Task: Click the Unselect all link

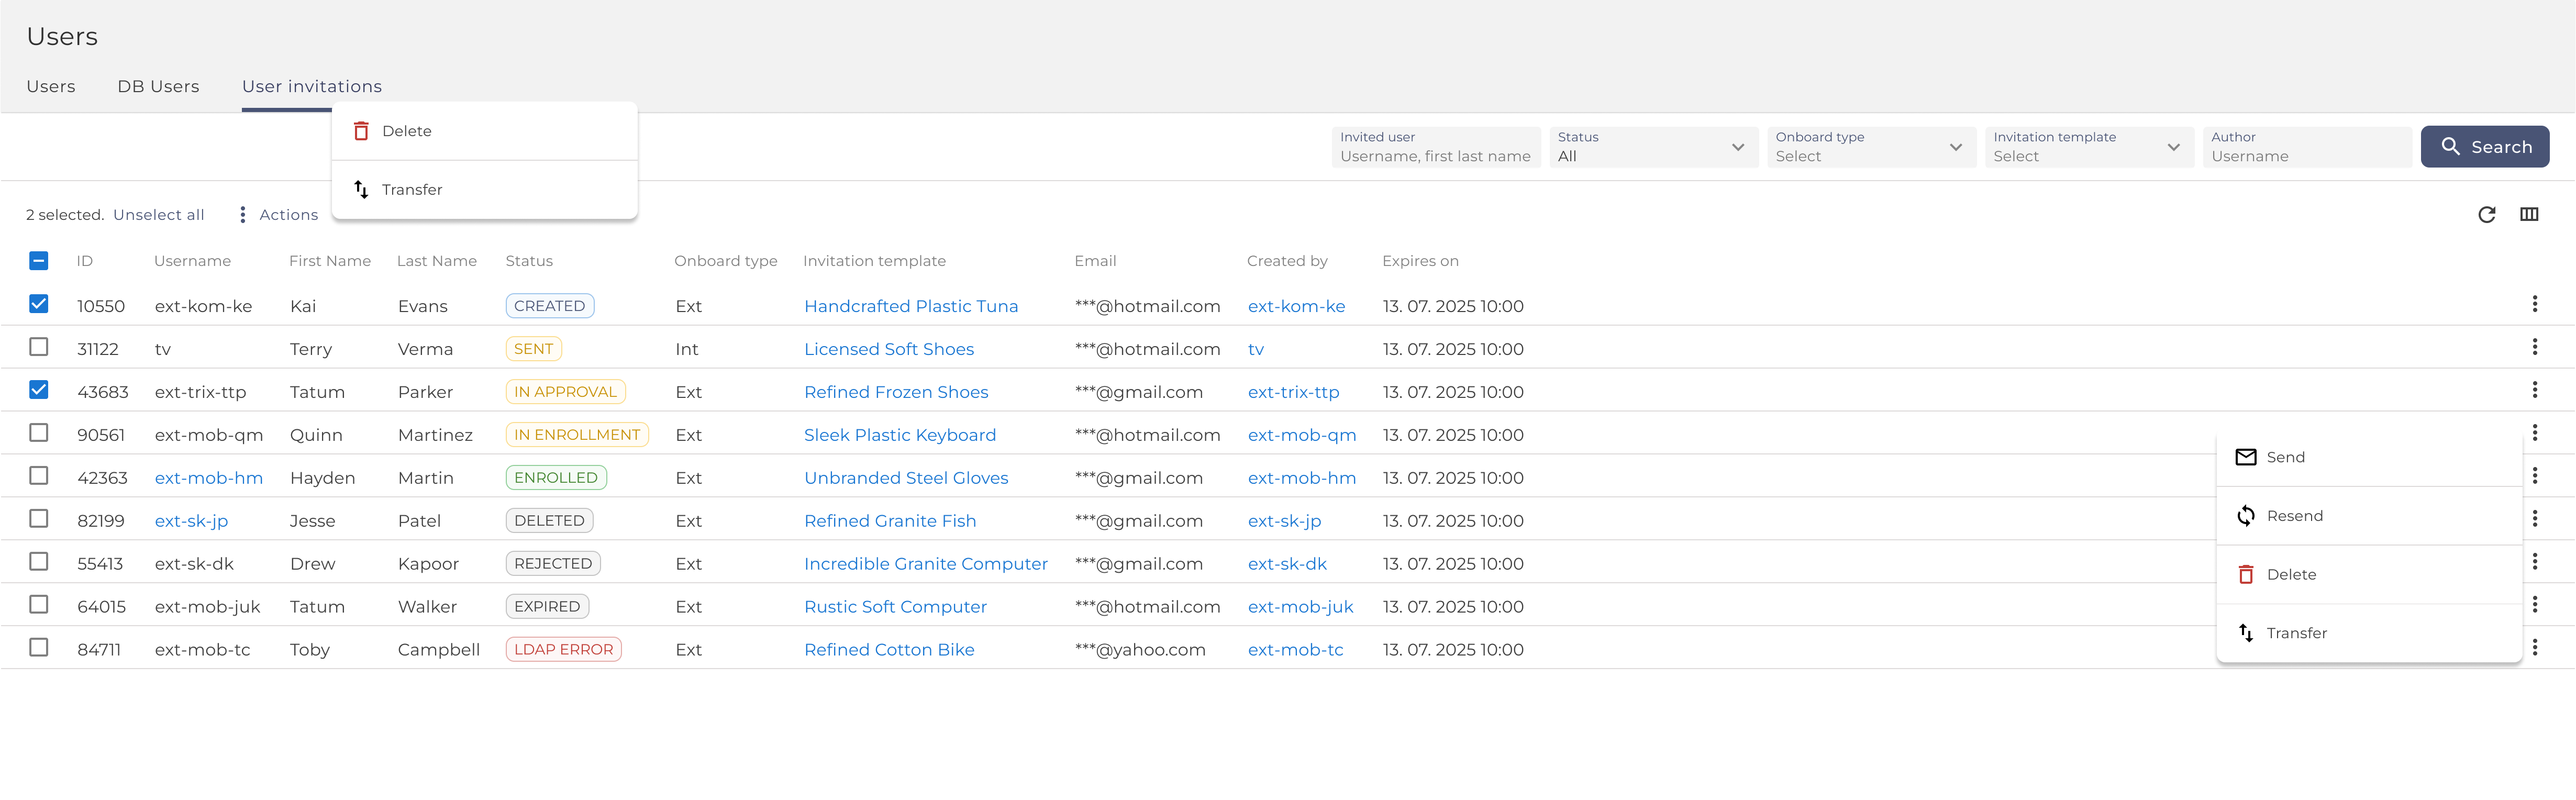Action: 158,215
